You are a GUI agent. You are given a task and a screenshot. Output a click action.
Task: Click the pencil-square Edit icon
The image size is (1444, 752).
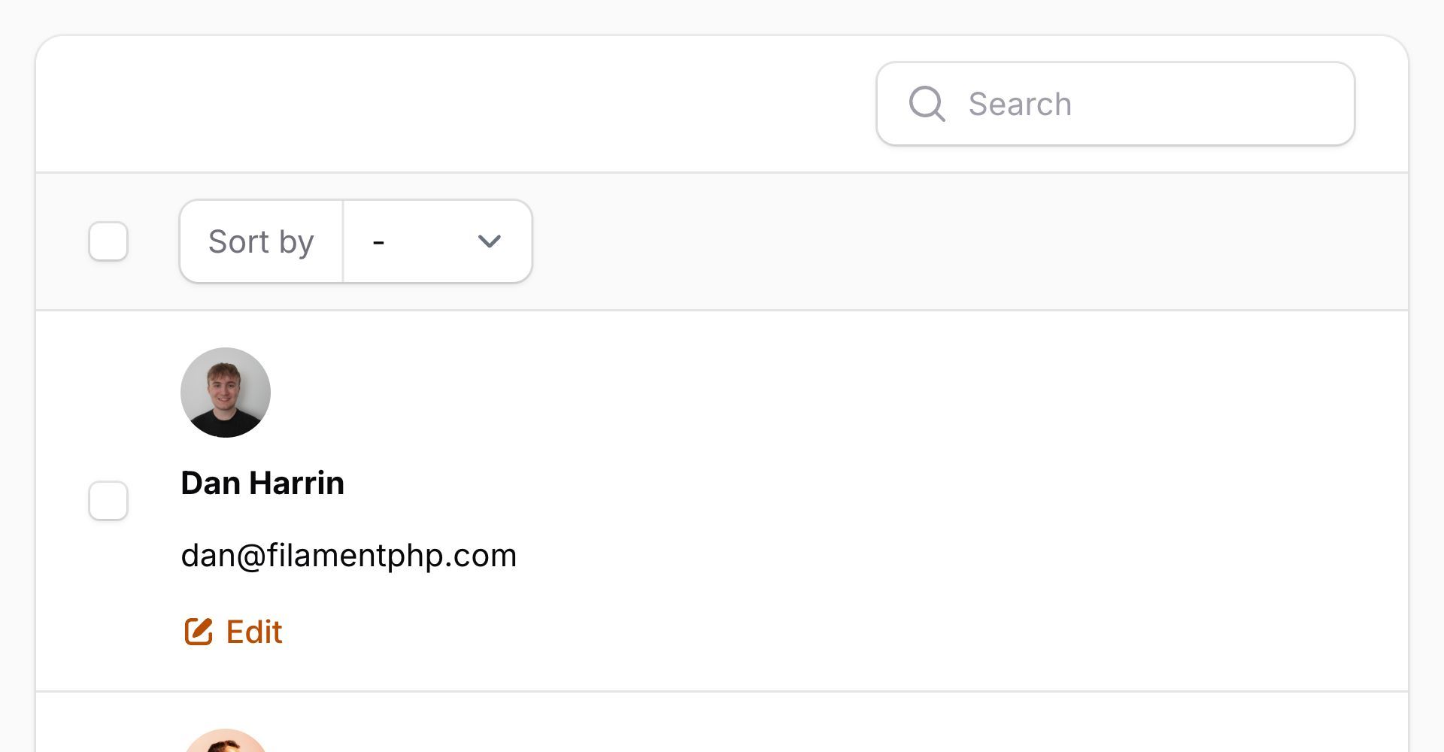tap(199, 632)
